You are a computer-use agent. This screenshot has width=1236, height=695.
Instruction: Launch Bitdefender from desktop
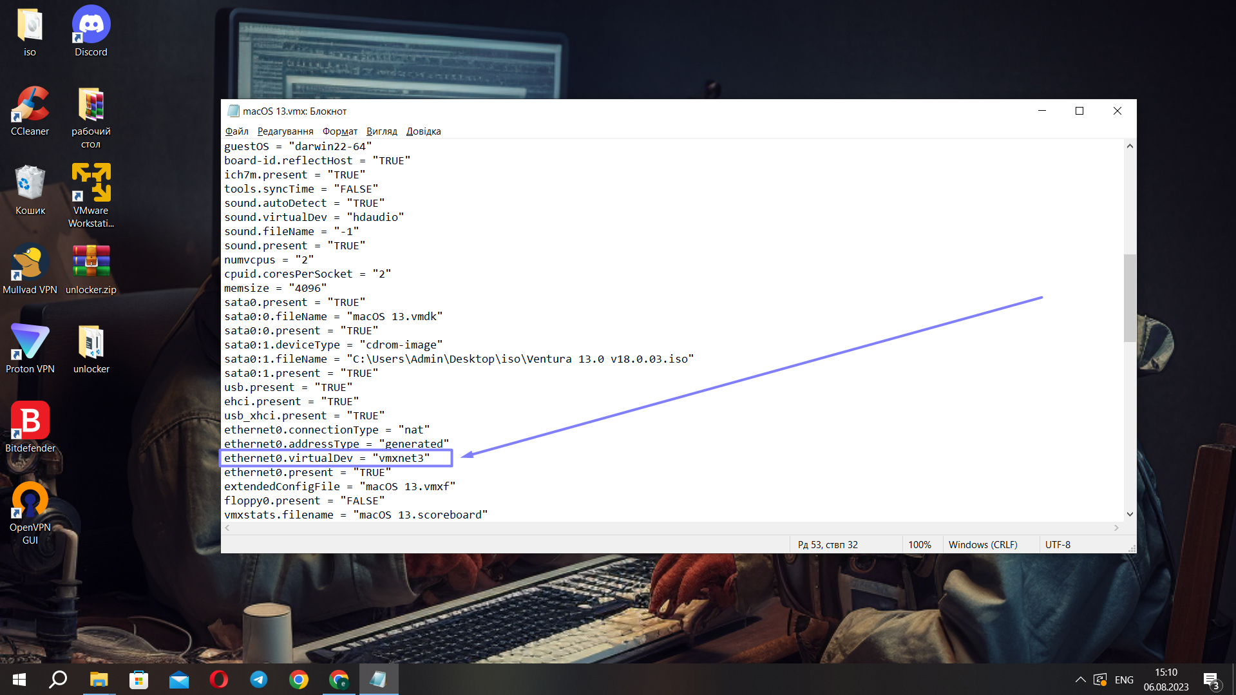point(30,428)
